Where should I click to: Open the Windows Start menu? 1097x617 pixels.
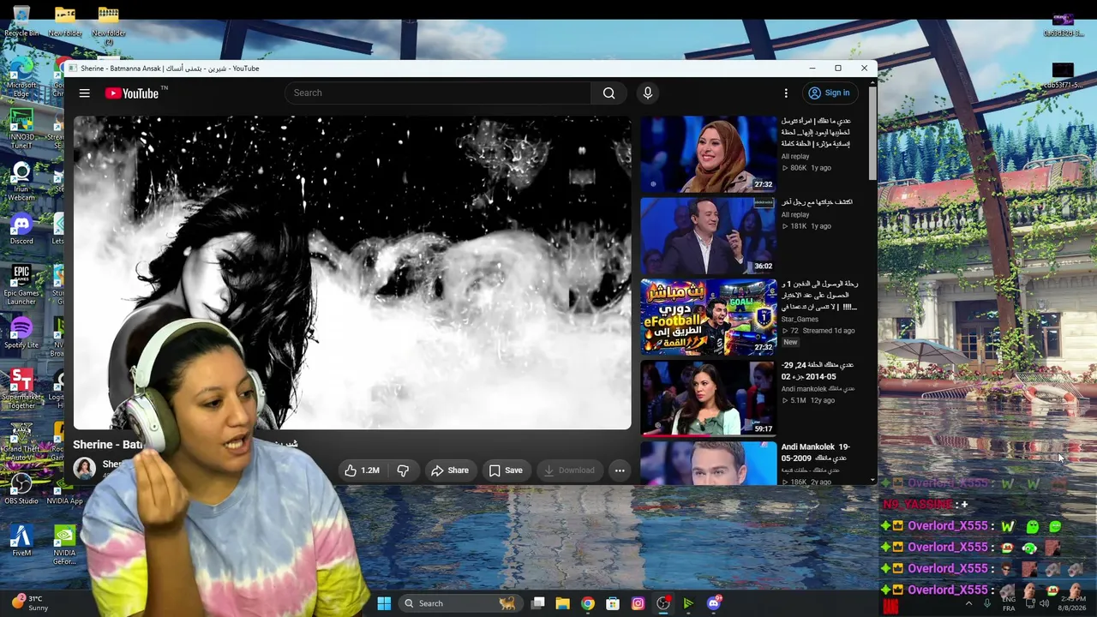point(384,603)
